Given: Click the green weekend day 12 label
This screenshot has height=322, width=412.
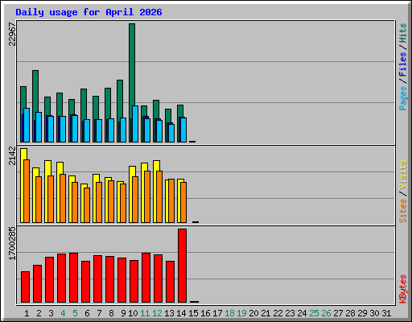Looking at the screenshot, I should [x=157, y=313].
